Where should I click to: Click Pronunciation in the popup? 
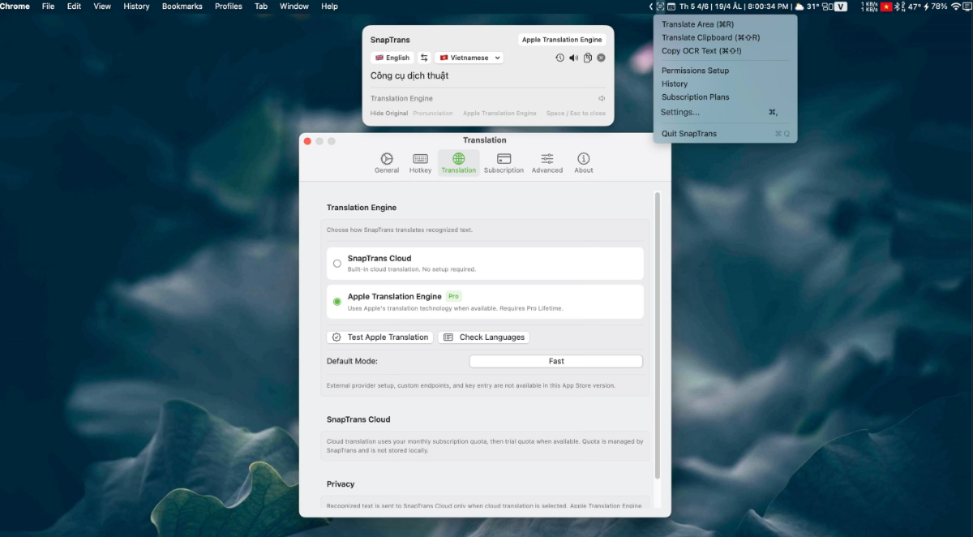coord(433,114)
